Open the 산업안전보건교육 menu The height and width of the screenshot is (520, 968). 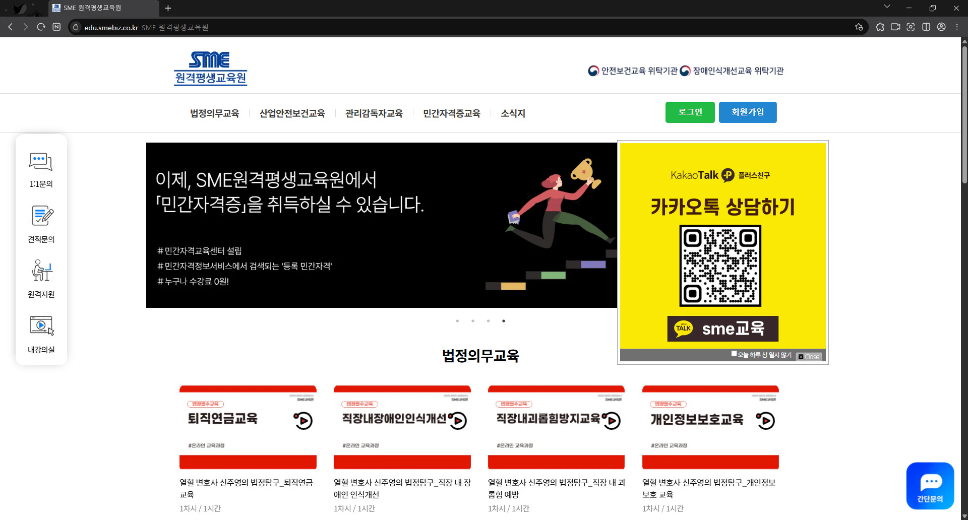[x=292, y=113]
